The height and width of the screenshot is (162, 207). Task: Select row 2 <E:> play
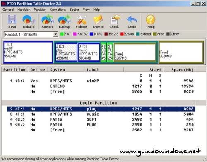click(101, 109)
